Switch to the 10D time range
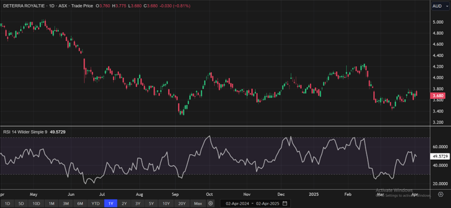The height and width of the screenshot is (208, 451). click(x=36, y=203)
